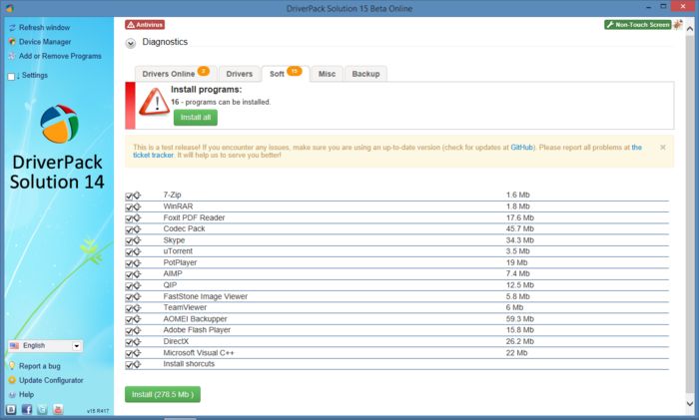The image size is (699, 420).
Task: Uncheck the Foxit PDF Reader checkbox
Action: click(129, 218)
